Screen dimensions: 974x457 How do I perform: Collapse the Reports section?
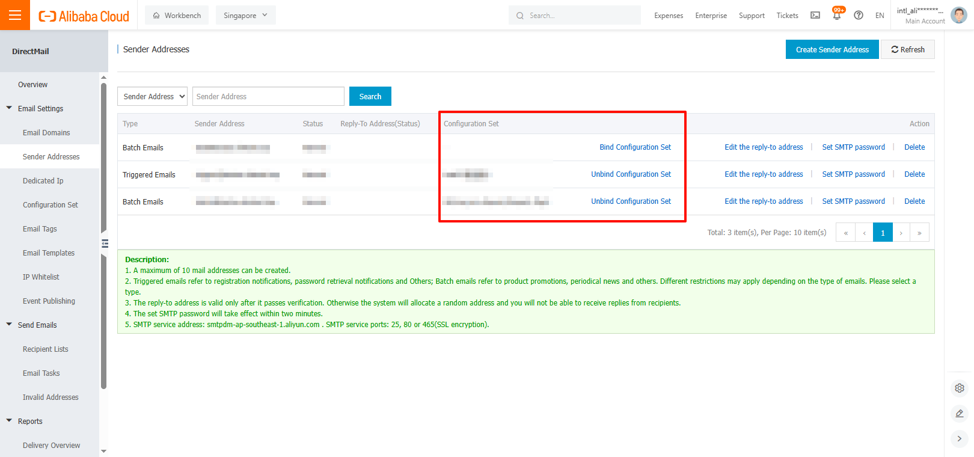coord(9,421)
